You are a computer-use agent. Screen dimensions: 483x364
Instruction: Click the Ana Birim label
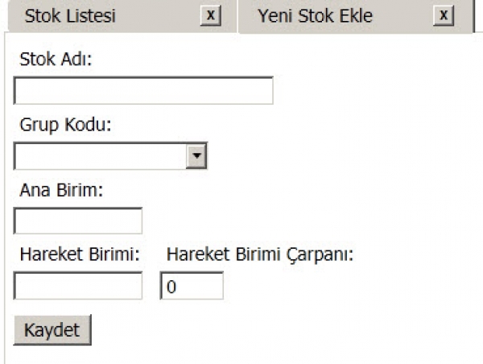pyautogui.click(x=61, y=190)
